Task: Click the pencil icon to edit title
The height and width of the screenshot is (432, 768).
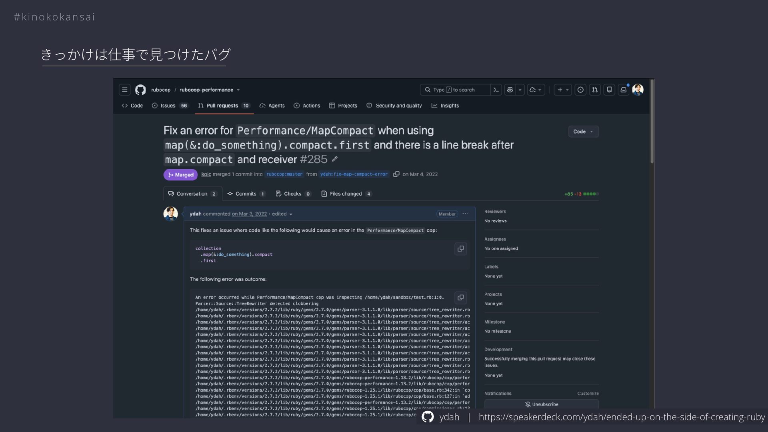Action: 335,159
